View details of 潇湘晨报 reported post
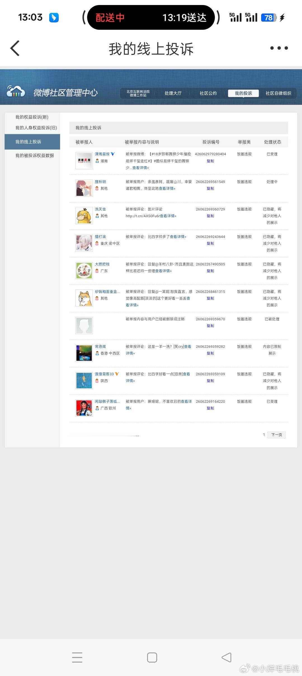Screen dimensions: 302x676 (141, 168)
